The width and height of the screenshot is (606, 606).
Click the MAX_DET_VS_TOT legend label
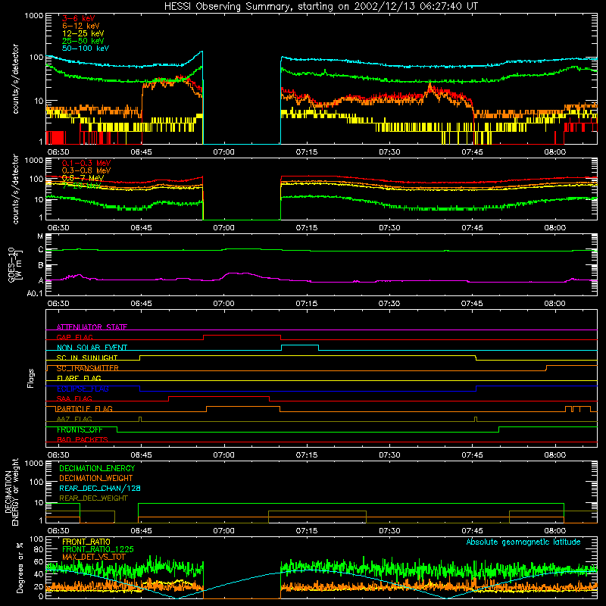tap(94, 558)
